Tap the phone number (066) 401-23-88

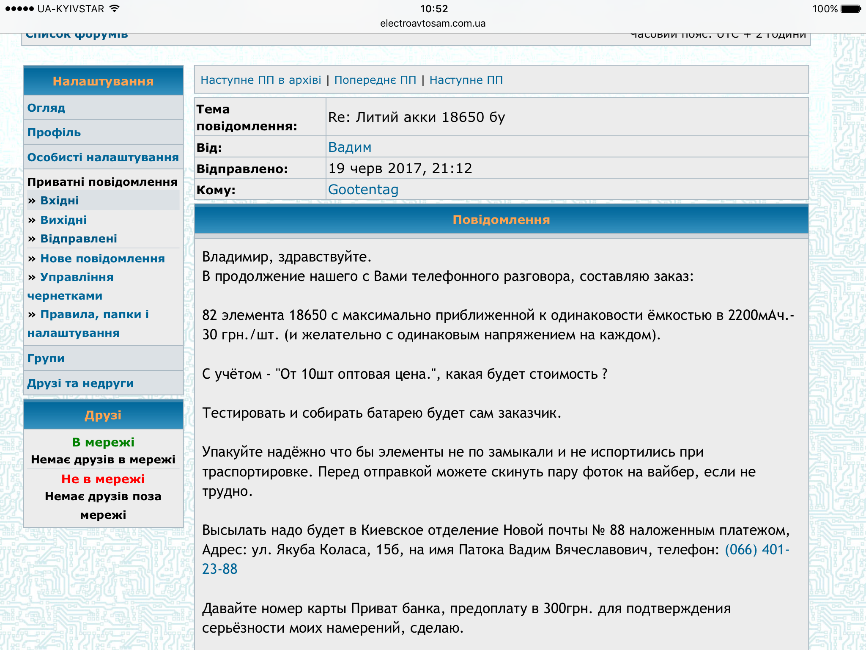tap(757, 550)
